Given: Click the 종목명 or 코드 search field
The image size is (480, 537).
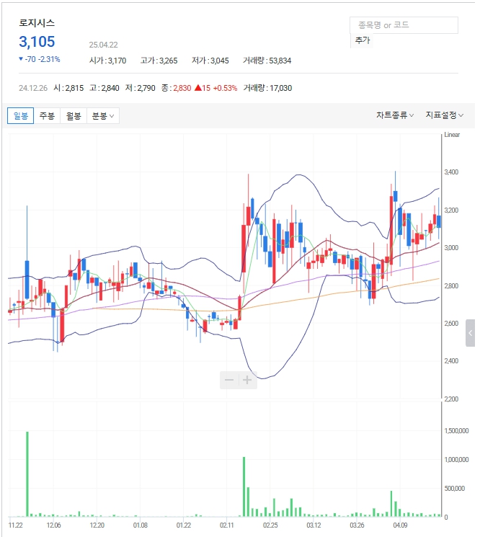Looking at the screenshot, I should coord(404,25).
